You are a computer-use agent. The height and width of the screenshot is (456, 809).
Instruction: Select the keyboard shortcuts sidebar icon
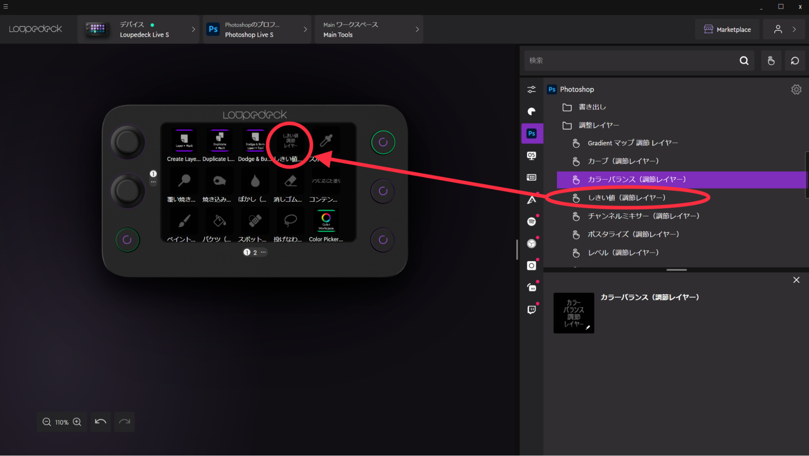pyautogui.click(x=531, y=177)
